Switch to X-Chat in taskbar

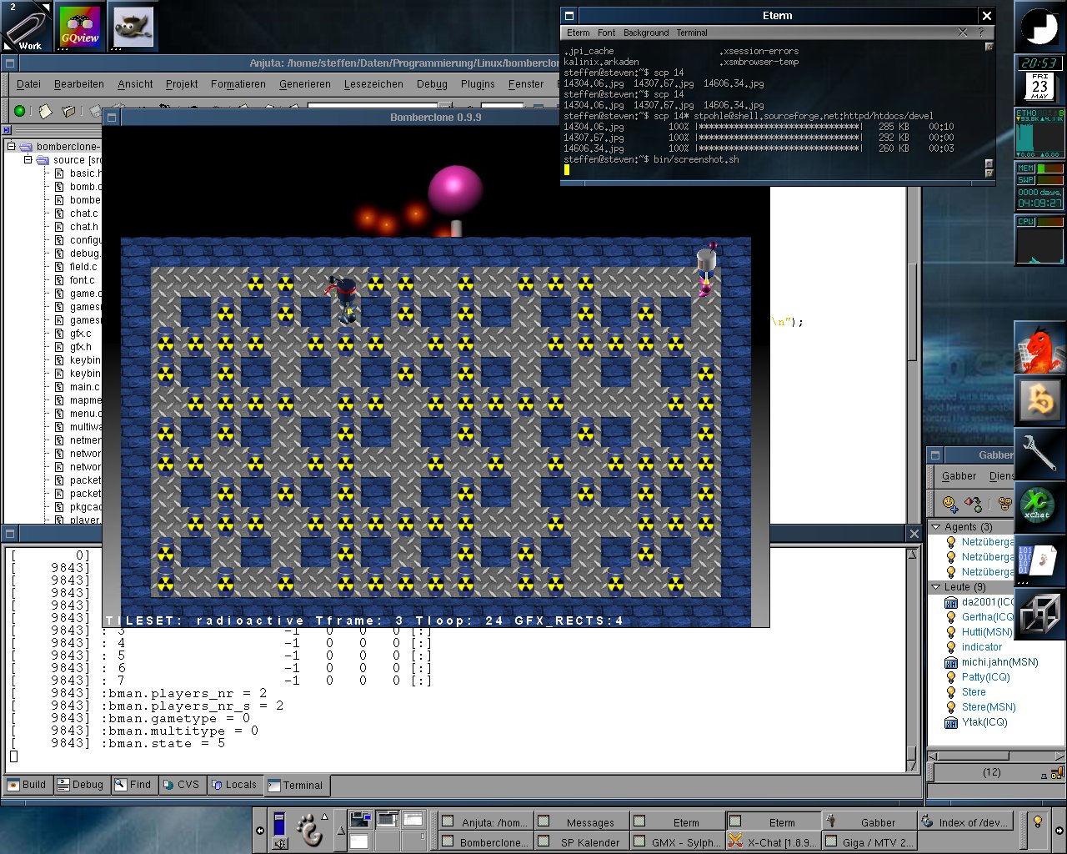coord(774,842)
